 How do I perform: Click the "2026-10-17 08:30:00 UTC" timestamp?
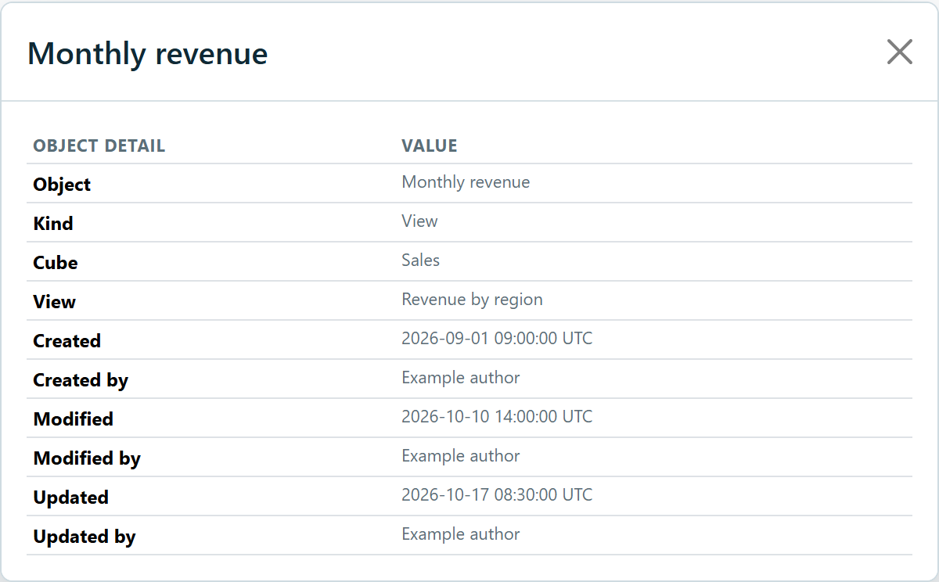pyautogui.click(x=497, y=495)
